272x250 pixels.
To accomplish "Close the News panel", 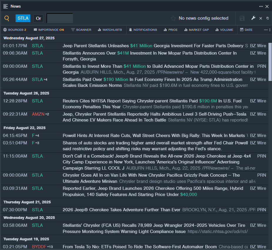I will pos(267,6).
